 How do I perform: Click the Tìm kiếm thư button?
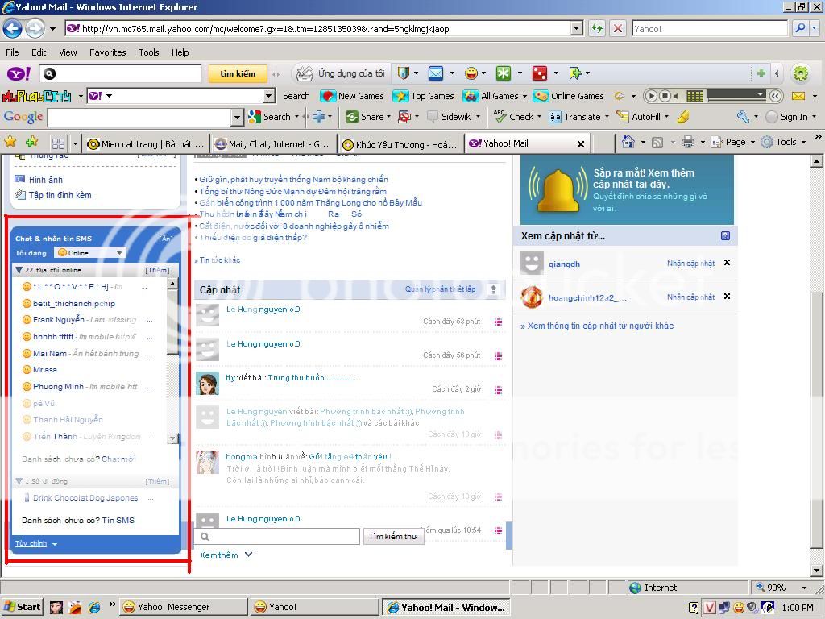393,536
